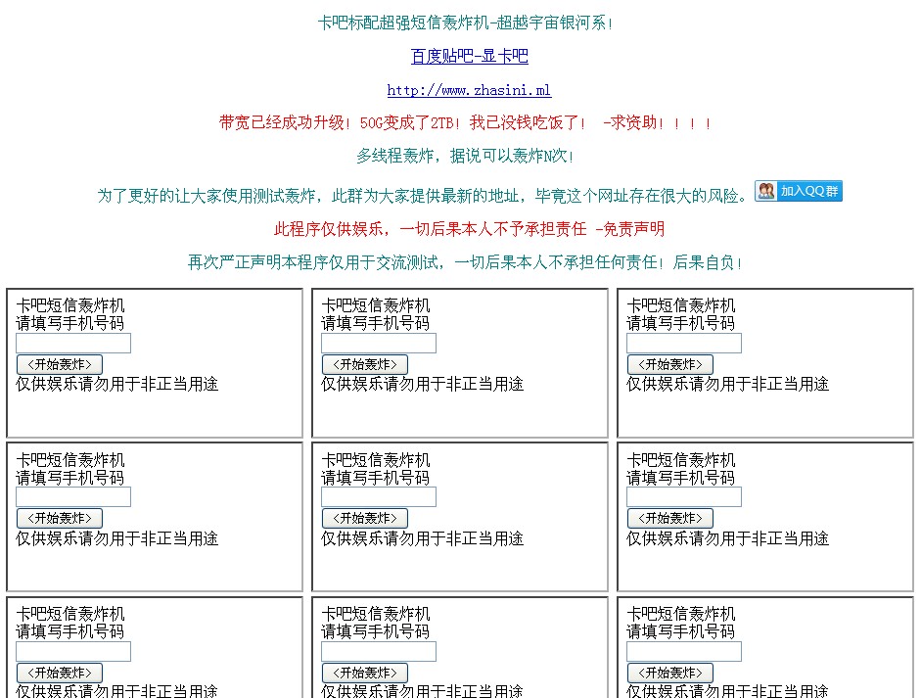Focus the phone number field in top-middle panel
921x698 pixels.
(x=379, y=343)
